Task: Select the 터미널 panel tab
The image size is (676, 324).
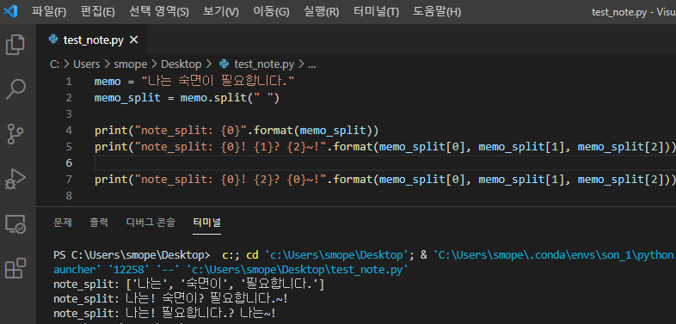Action: [207, 223]
